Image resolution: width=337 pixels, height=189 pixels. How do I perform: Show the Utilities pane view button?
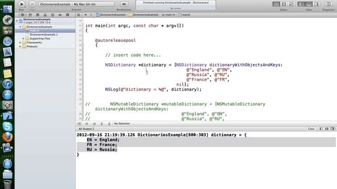click(316, 4)
